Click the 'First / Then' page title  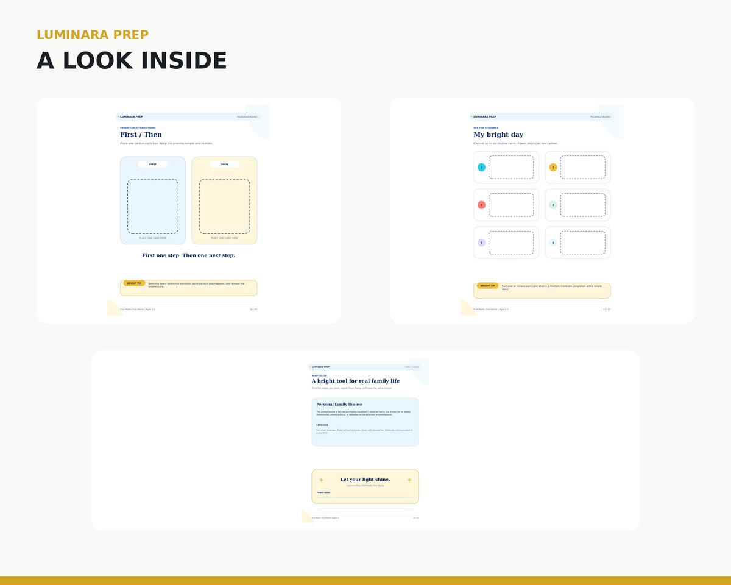click(141, 135)
